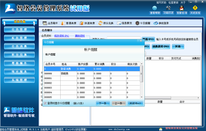Select 普通消费 toolbar item
Screen dimensions: 206x131
point(69,23)
